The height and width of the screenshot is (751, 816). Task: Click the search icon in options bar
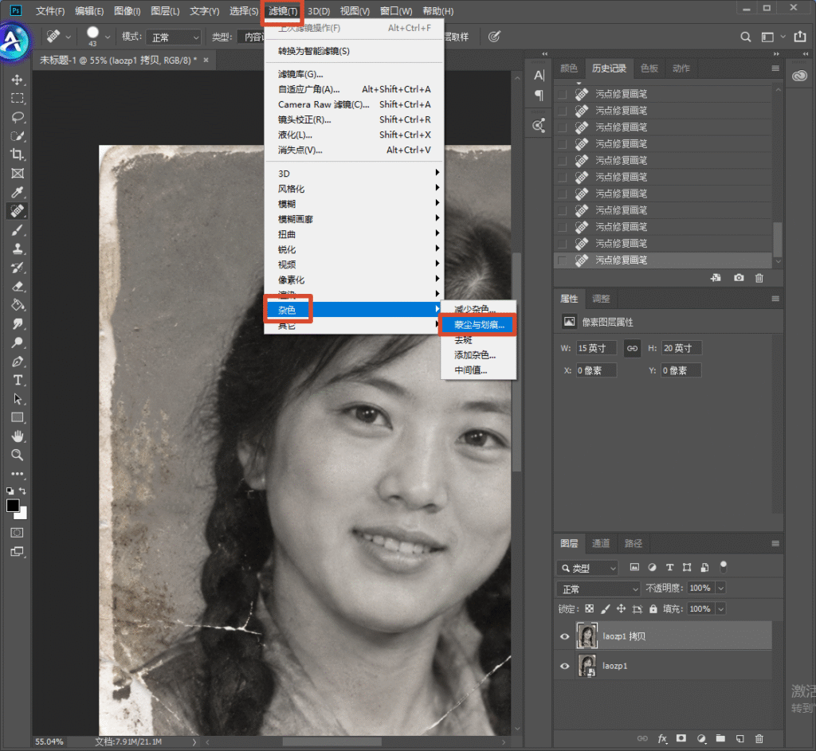click(746, 37)
